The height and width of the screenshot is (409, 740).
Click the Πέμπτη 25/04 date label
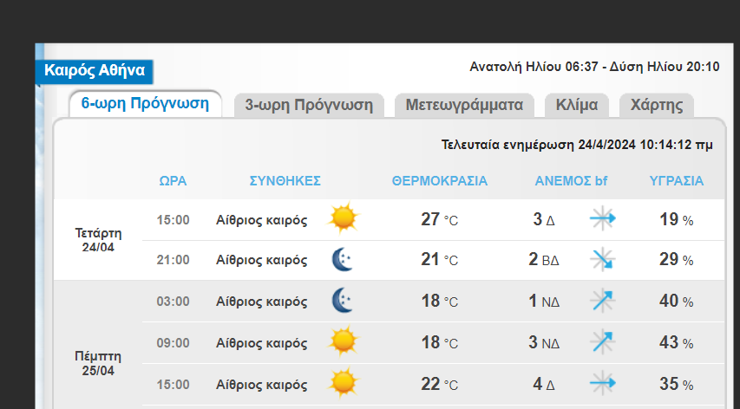pos(98,363)
